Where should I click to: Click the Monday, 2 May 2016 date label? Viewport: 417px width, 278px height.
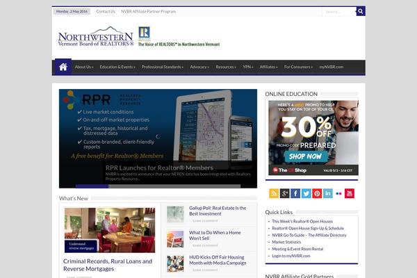(x=72, y=11)
